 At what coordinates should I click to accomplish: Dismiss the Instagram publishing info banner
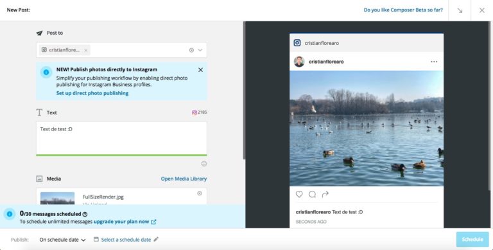(x=200, y=70)
